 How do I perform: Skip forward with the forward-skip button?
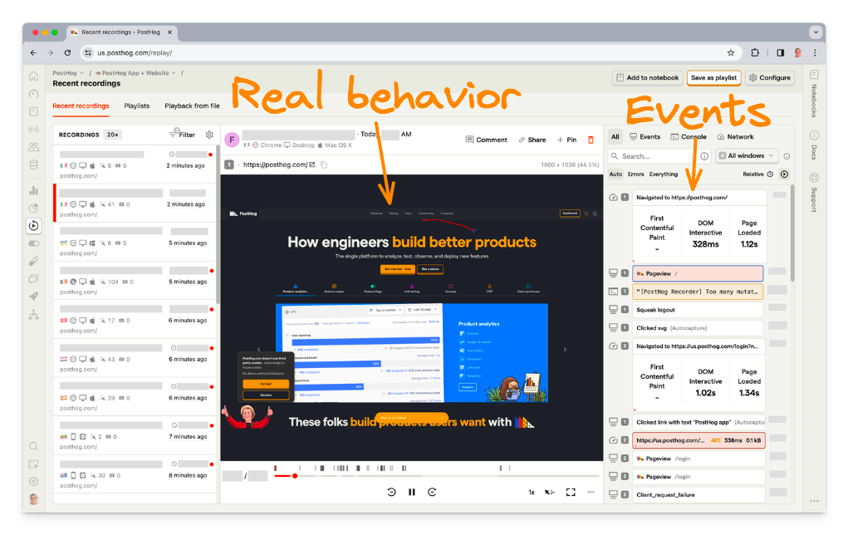[x=432, y=492]
